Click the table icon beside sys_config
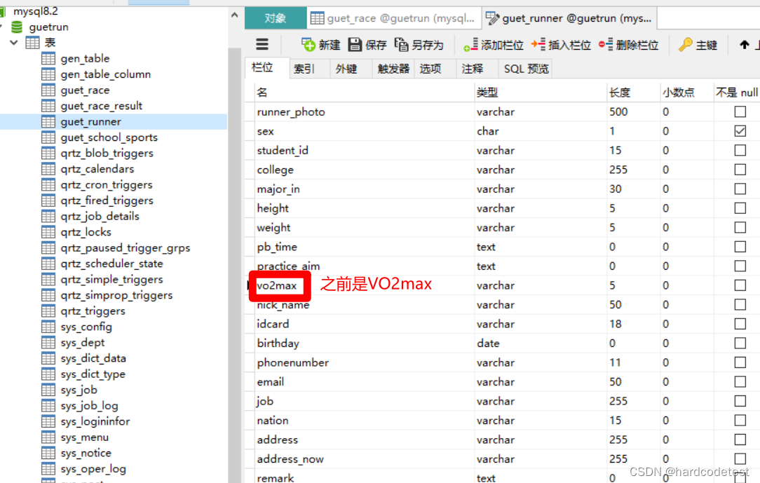Screen dimensions: 760x483 click(48, 327)
